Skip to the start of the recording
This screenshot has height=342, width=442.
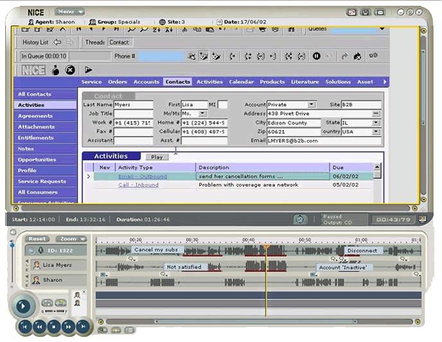pos(24,327)
